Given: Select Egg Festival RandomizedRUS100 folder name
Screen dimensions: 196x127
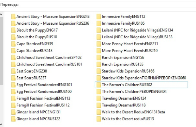Looking at the screenshot, I should pos(44,91).
